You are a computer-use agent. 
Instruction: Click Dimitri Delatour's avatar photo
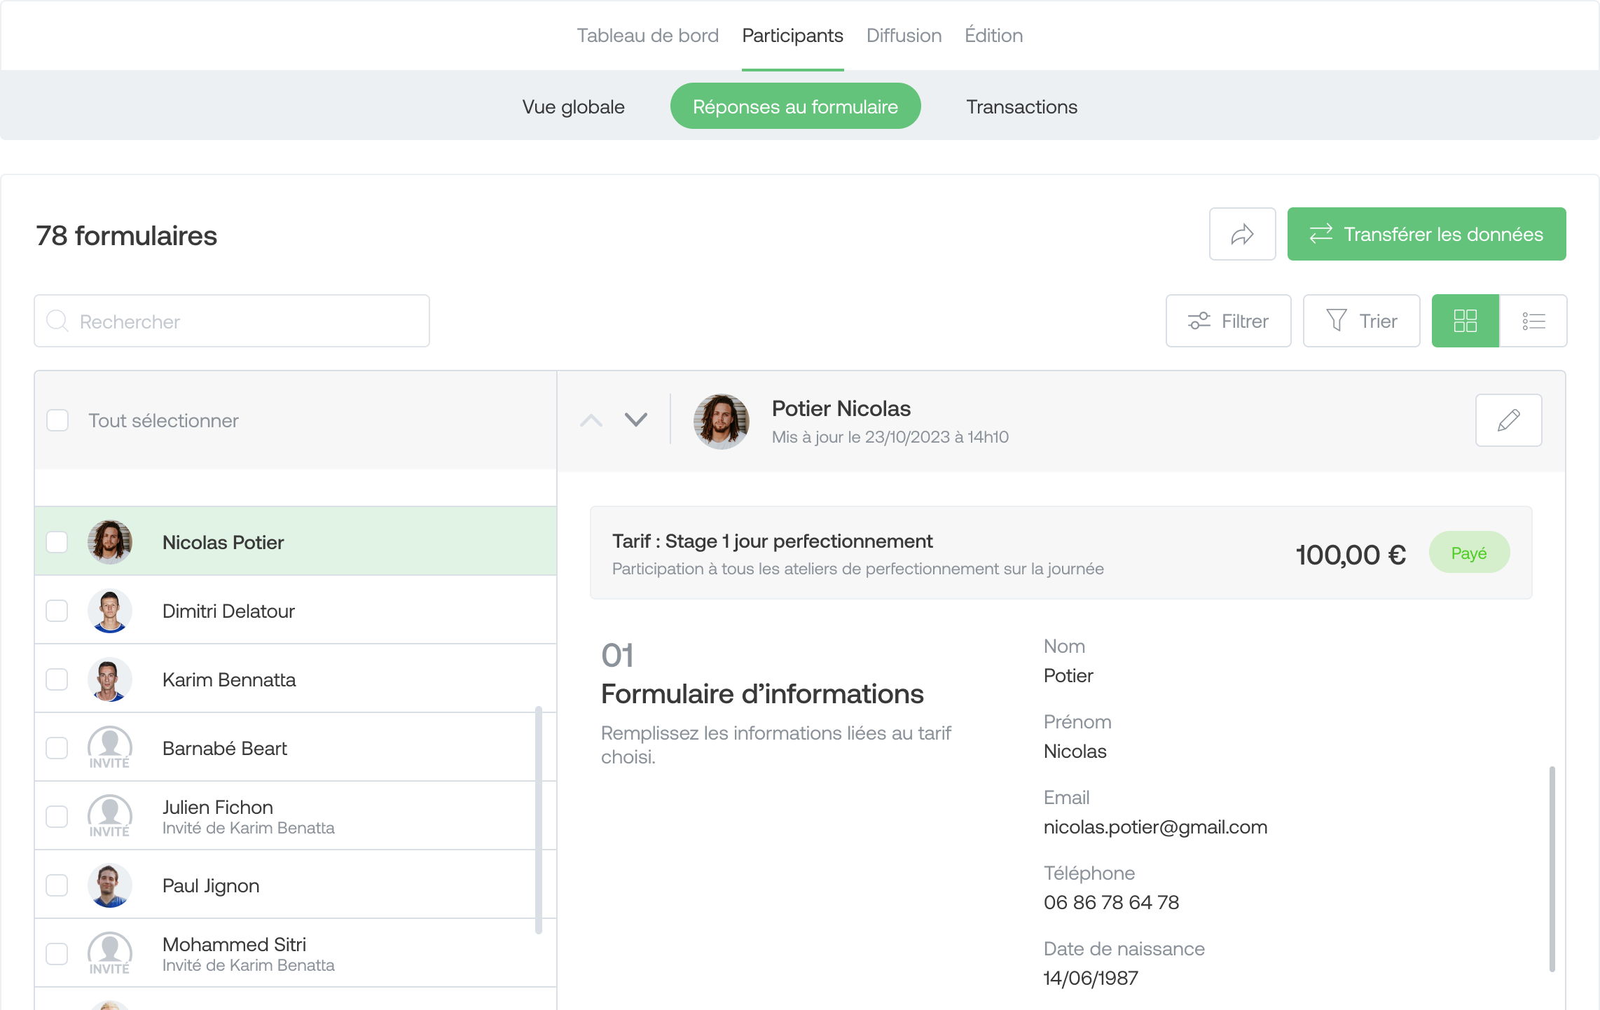point(110,611)
